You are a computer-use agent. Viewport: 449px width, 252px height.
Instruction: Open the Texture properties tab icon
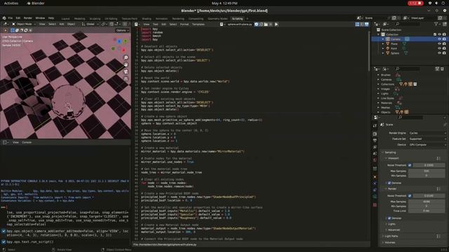click(x=375, y=205)
